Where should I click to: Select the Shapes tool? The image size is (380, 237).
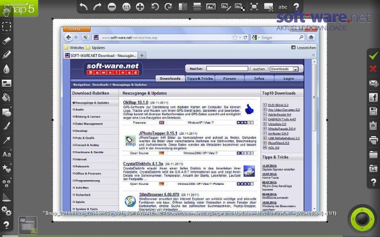pyautogui.click(x=7, y=112)
